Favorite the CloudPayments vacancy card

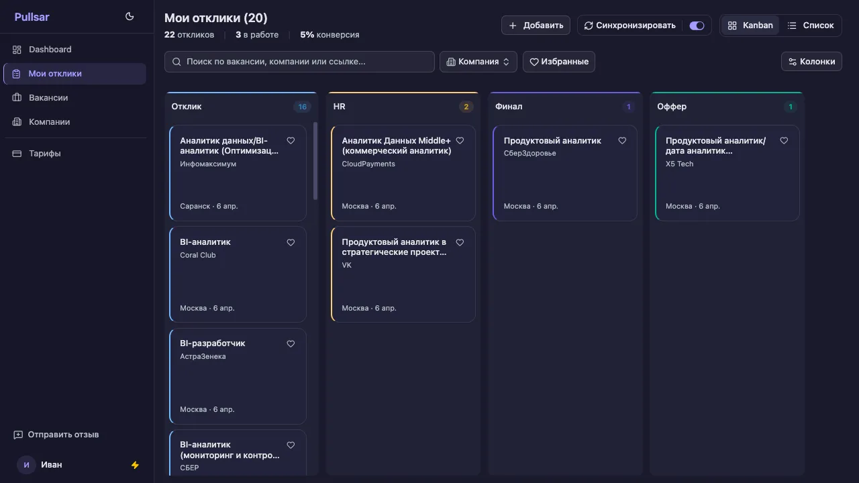460,141
